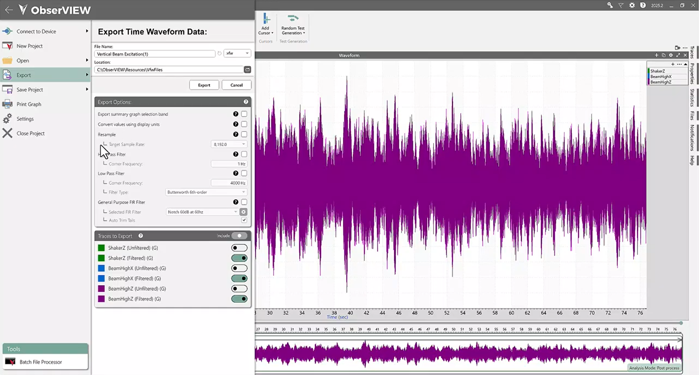Click Resample help question mark icon
699x375 pixels.
236,134
